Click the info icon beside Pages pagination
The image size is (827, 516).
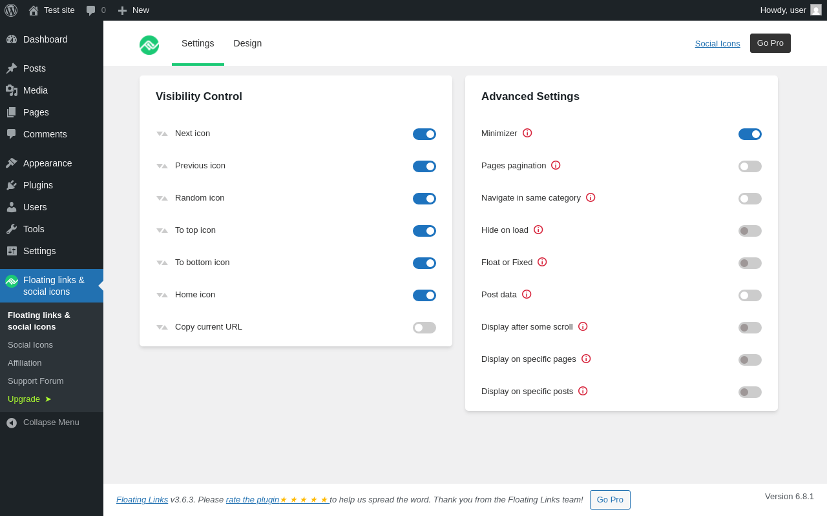point(556,165)
